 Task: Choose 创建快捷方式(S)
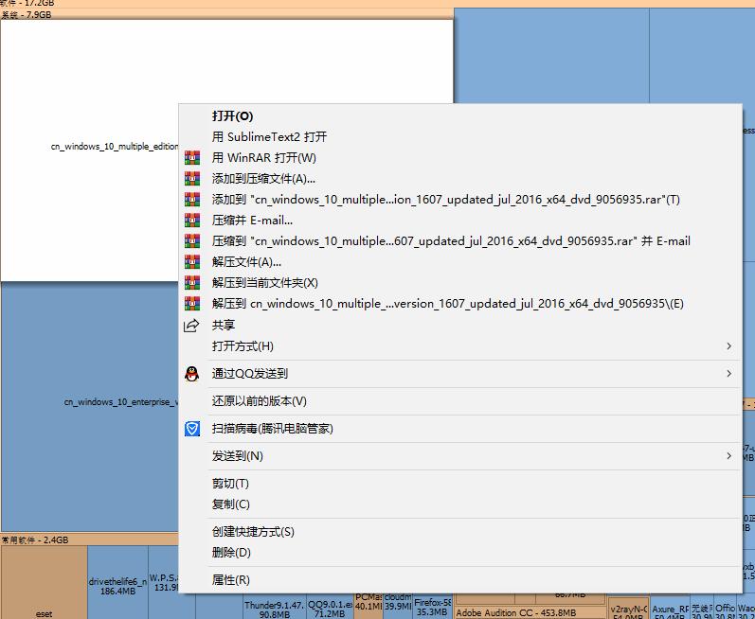(x=459, y=532)
